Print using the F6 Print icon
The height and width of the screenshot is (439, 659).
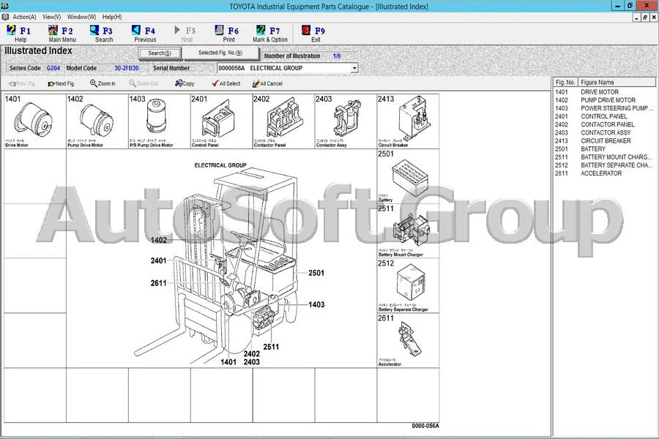[x=228, y=34]
